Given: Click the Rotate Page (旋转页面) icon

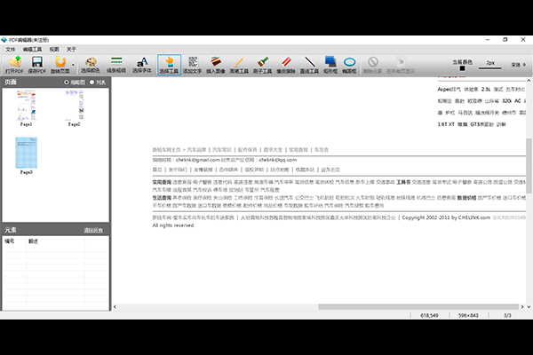Looking at the screenshot, I should (x=60, y=65).
